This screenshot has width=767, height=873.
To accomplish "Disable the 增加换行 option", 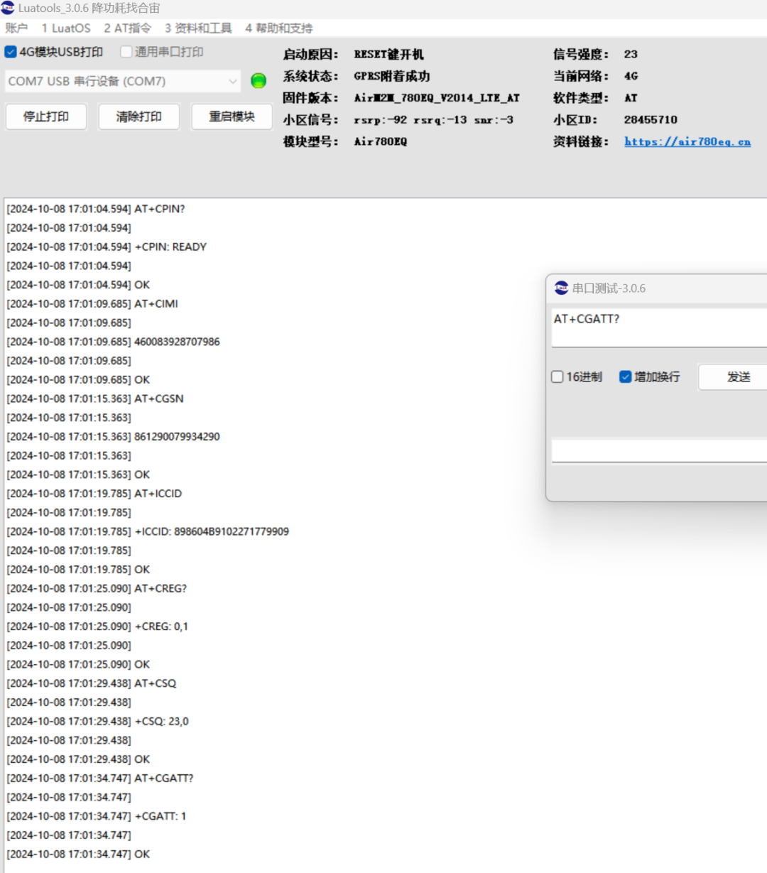I will 625,376.
